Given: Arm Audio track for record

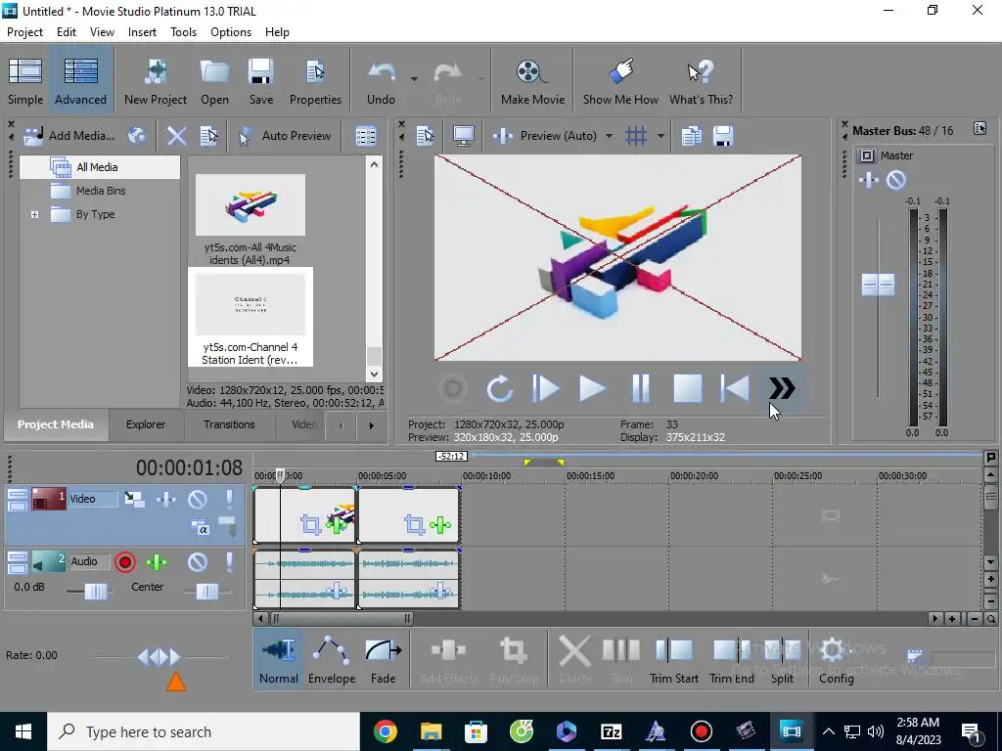Looking at the screenshot, I should coord(125,562).
